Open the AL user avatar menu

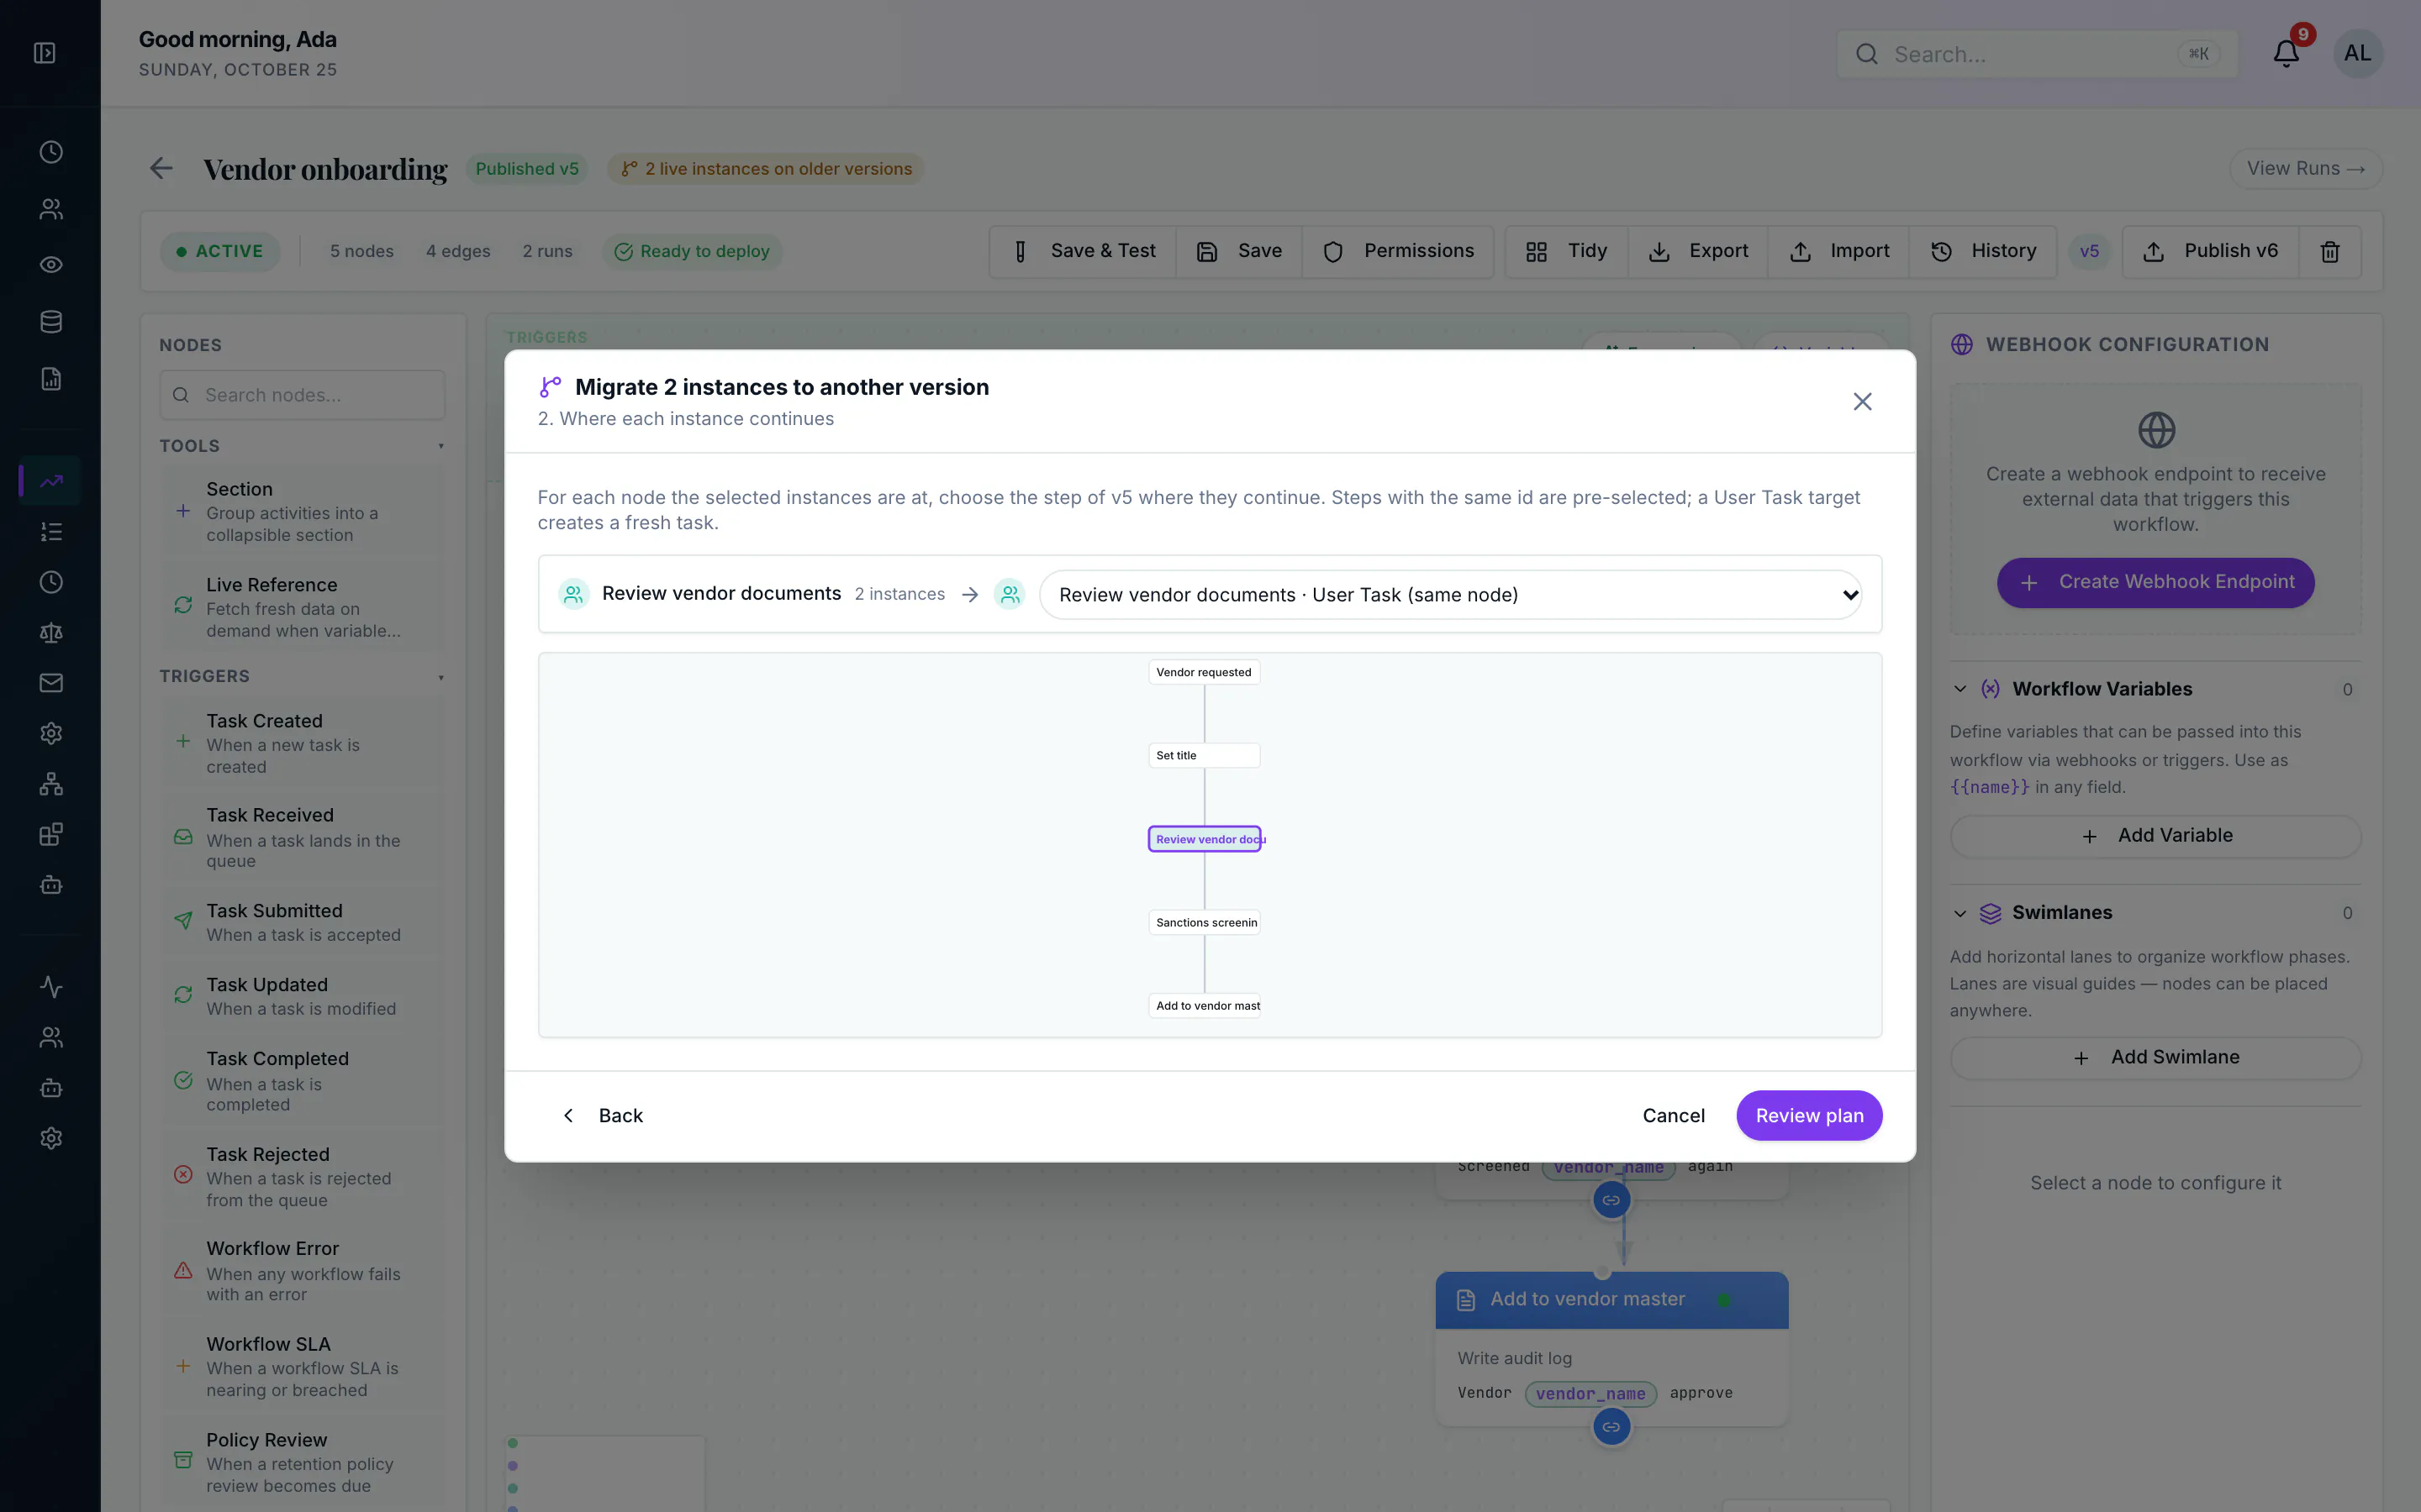tap(2358, 53)
